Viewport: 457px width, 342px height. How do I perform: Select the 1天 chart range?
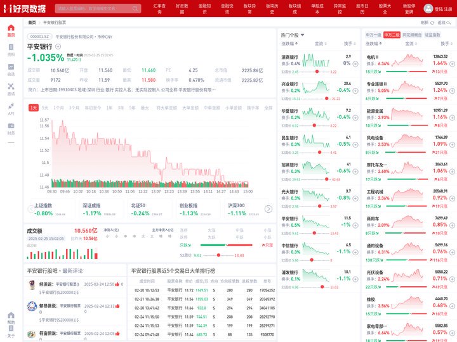click(x=34, y=108)
